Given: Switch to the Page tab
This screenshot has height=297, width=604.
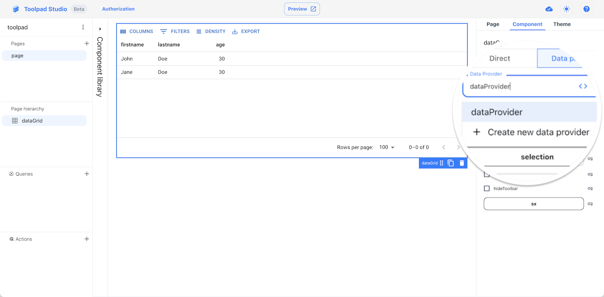Looking at the screenshot, I should point(493,24).
